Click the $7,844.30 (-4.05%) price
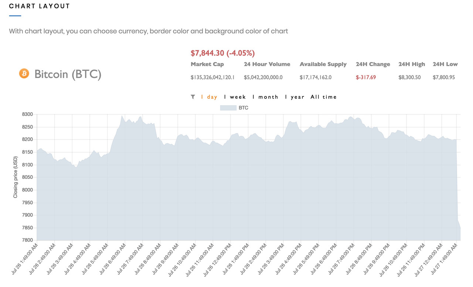 [222, 53]
